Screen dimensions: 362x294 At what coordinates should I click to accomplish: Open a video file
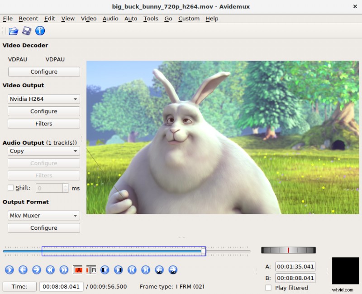click(x=13, y=31)
